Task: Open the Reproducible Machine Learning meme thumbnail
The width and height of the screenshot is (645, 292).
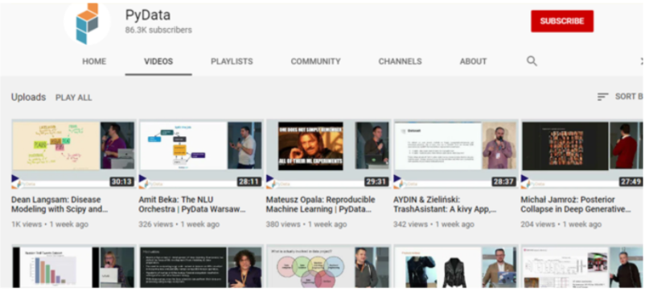Action: click(x=328, y=154)
